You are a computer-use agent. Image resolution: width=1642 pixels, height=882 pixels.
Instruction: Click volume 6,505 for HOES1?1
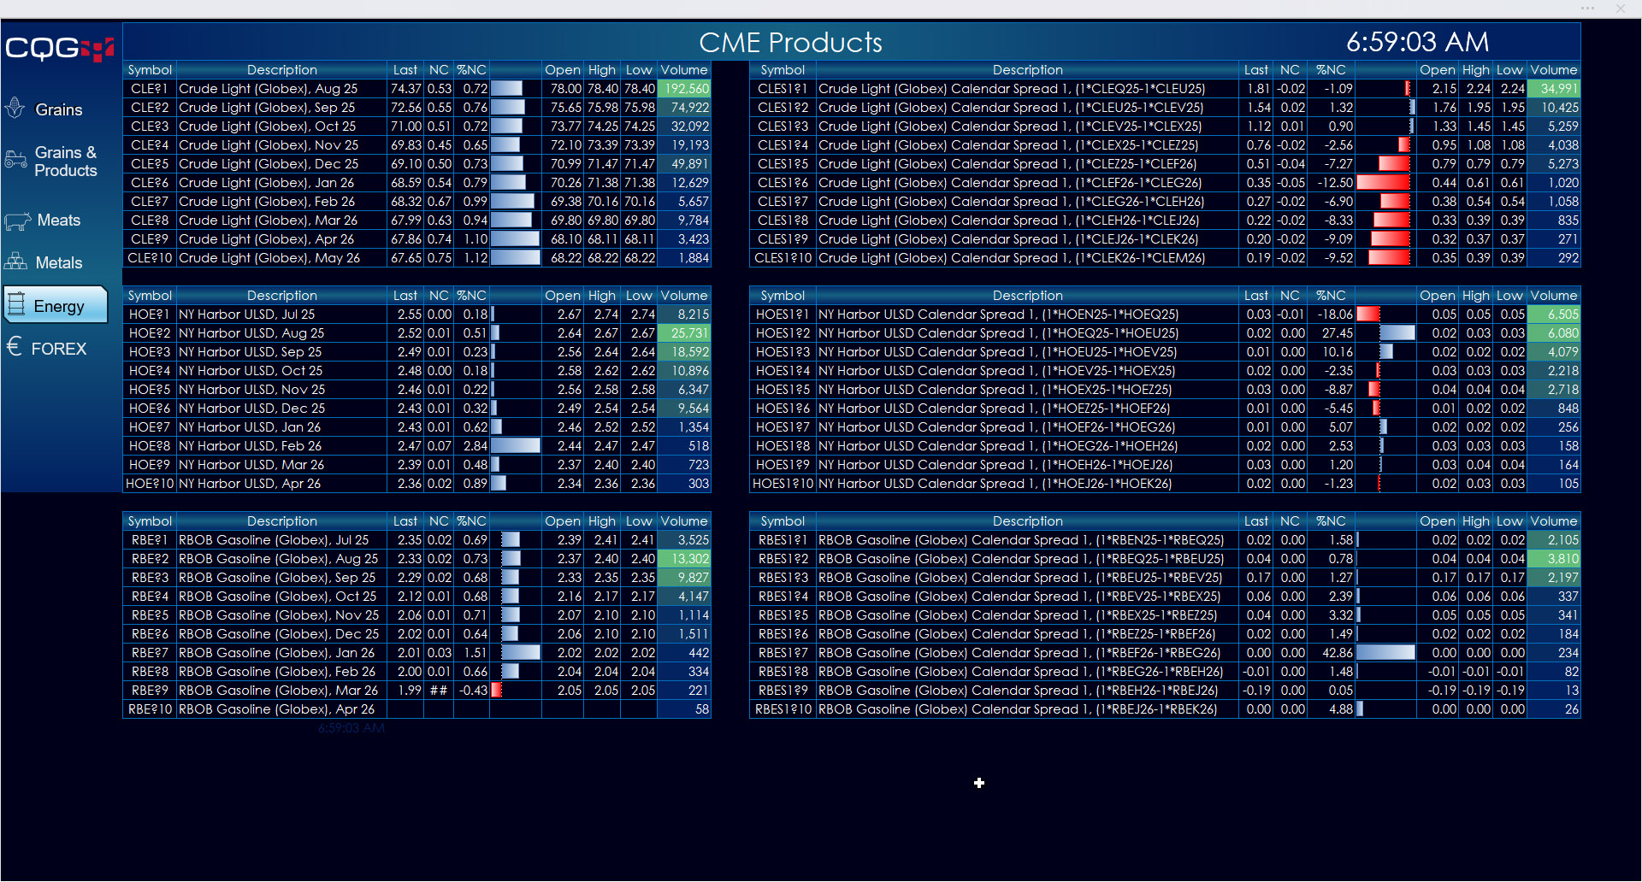pos(1554,315)
